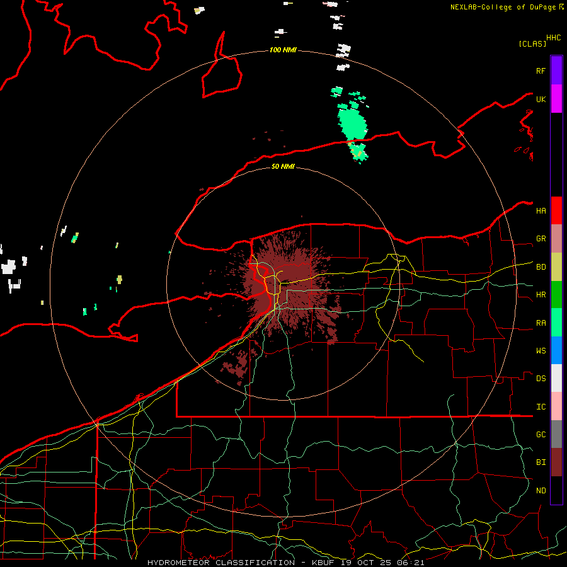This screenshot has width=567, height=567.
Task: Click the HR legend label
Action: [x=541, y=295]
